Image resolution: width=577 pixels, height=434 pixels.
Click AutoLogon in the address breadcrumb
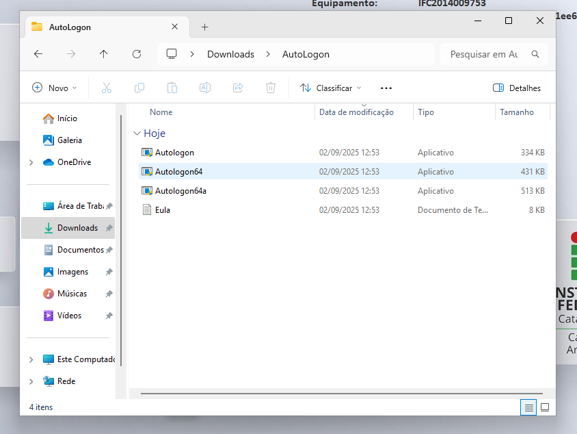(x=306, y=54)
